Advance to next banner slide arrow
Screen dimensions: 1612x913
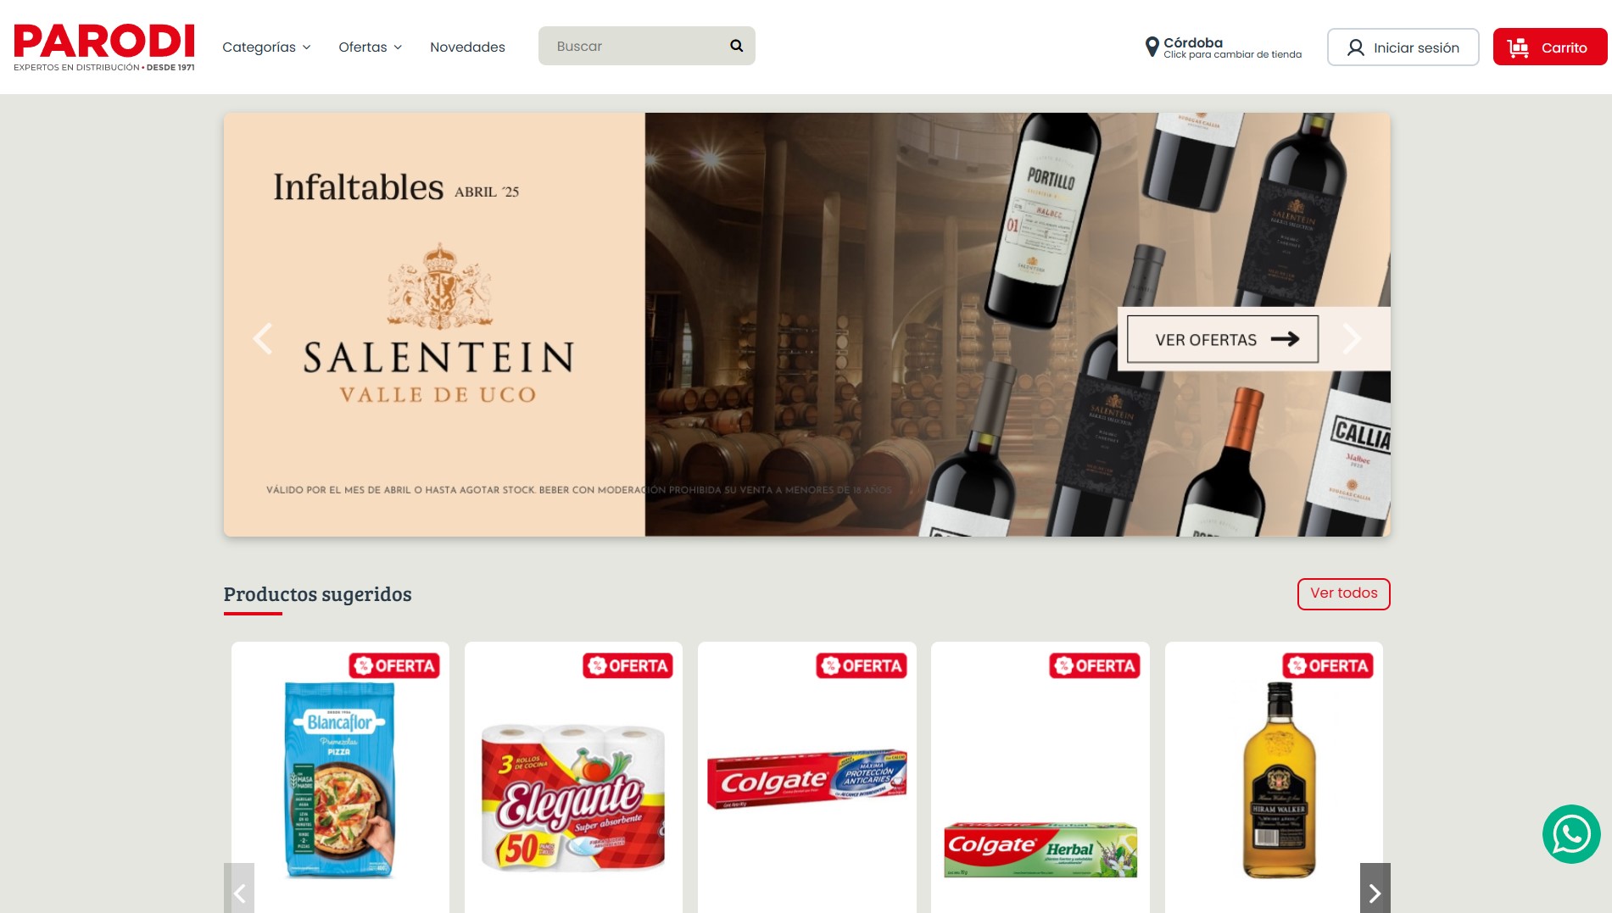pos(1352,338)
